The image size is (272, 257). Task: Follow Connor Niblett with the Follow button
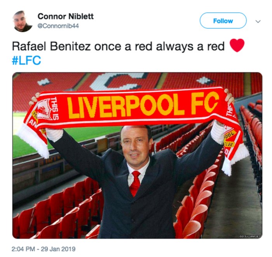[x=223, y=21]
